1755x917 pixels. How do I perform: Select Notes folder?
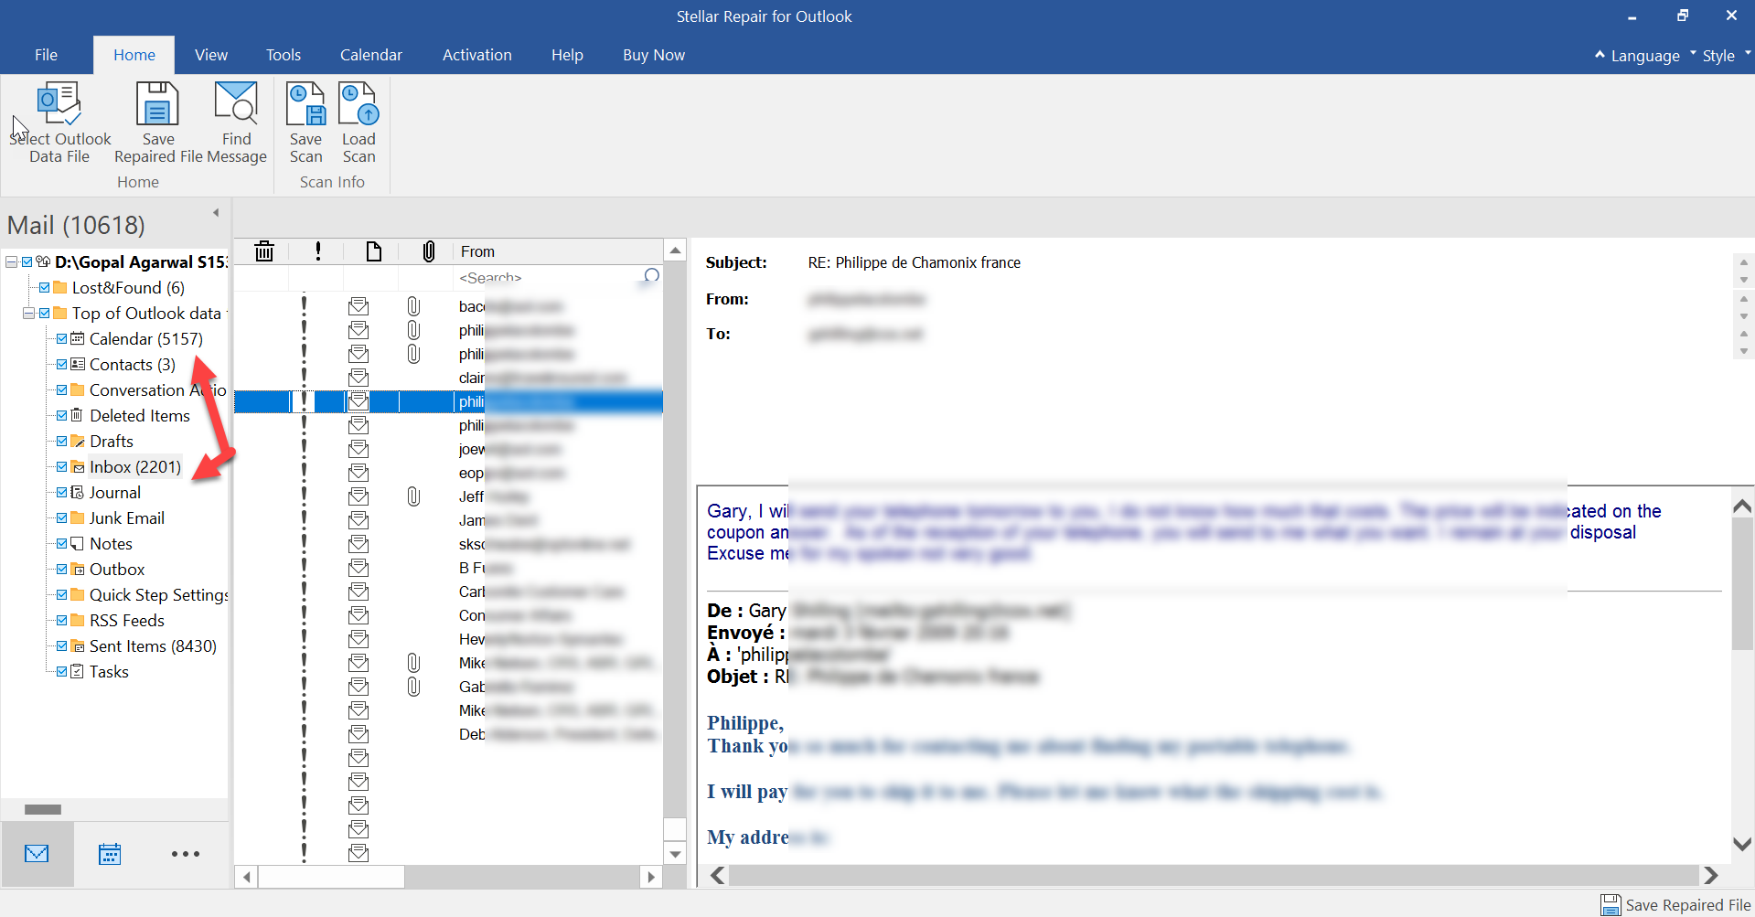click(x=111, y=543)
